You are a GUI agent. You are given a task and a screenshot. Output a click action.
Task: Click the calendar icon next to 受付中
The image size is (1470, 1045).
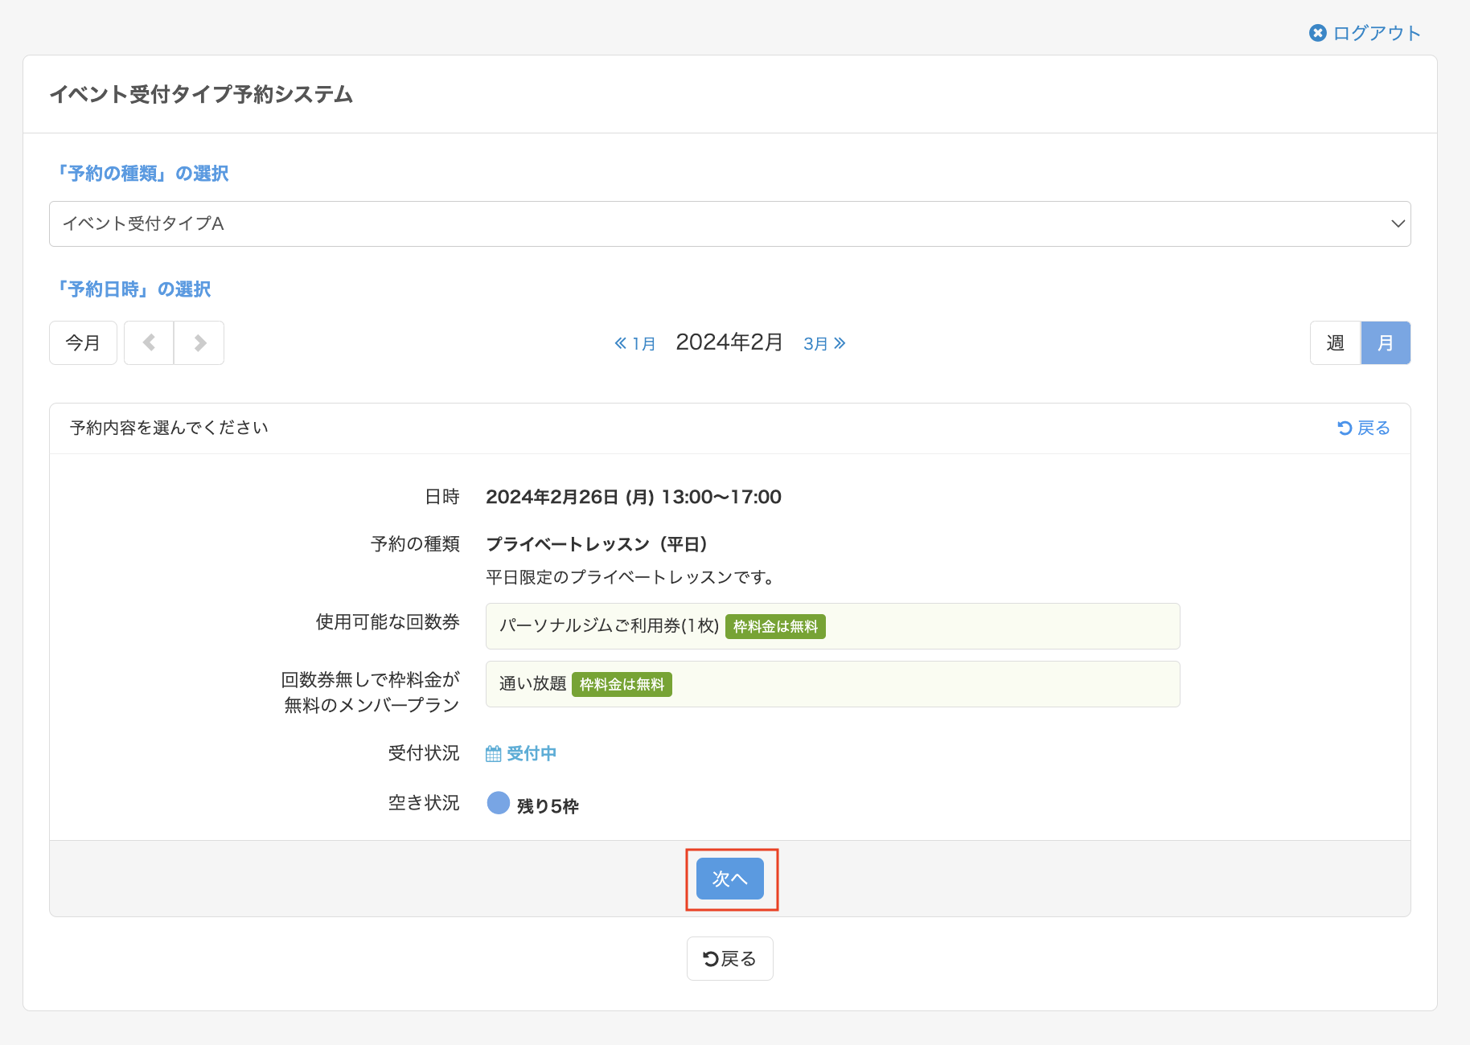(x=493, y=754)
